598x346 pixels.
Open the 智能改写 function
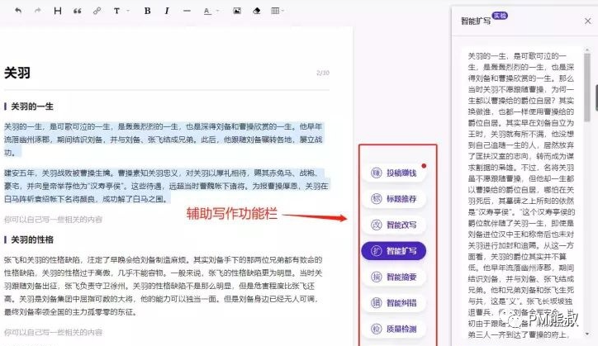click(x=394, y=225)
